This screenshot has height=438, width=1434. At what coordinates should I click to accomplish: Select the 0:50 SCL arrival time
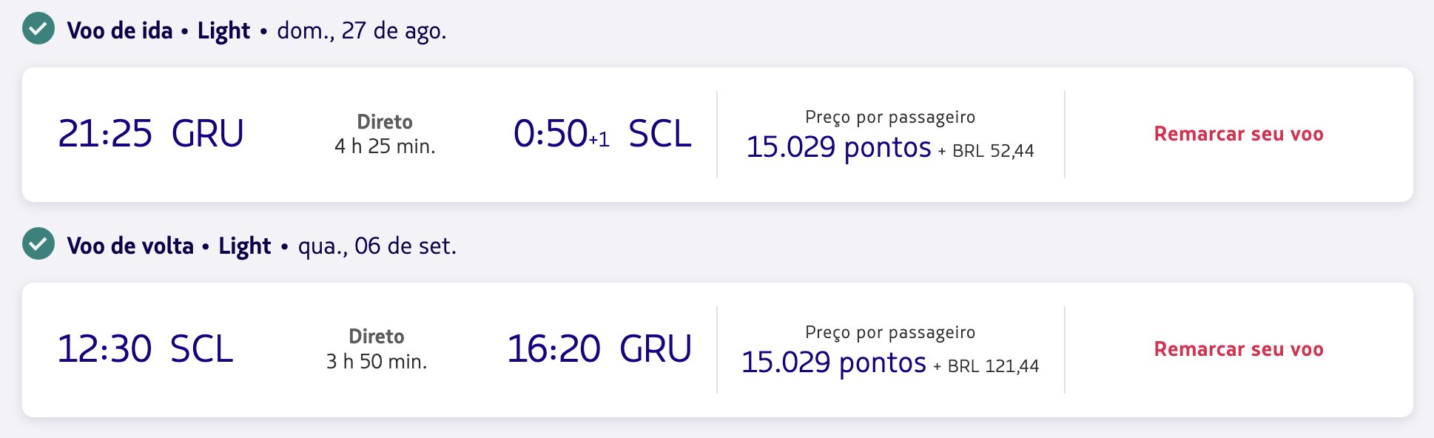pyautogui.click(x=602, y=134)
